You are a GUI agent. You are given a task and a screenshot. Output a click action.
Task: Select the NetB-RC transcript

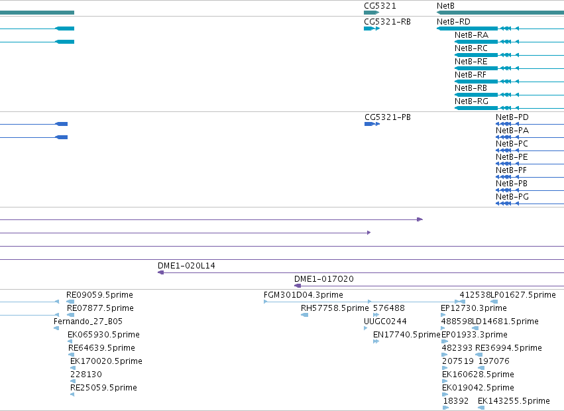click(510, 55)
